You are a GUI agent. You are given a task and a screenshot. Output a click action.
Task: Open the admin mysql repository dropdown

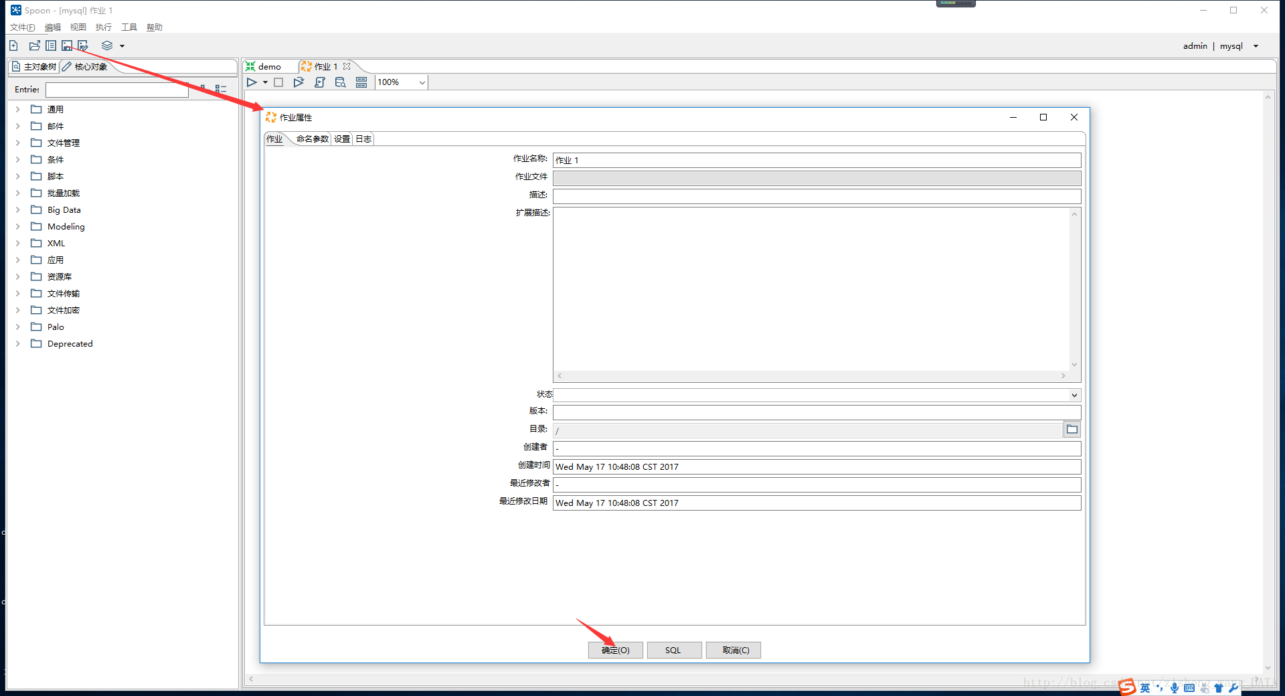(1256, 46)
